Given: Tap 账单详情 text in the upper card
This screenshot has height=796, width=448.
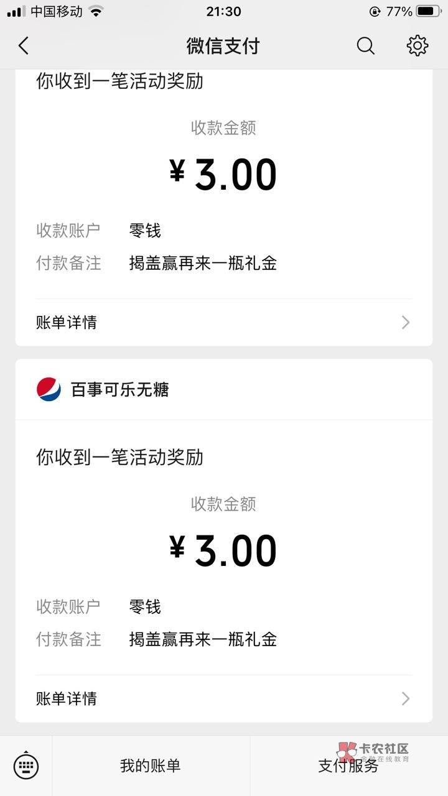Looking at the screenshot, I should click(67, 322).
